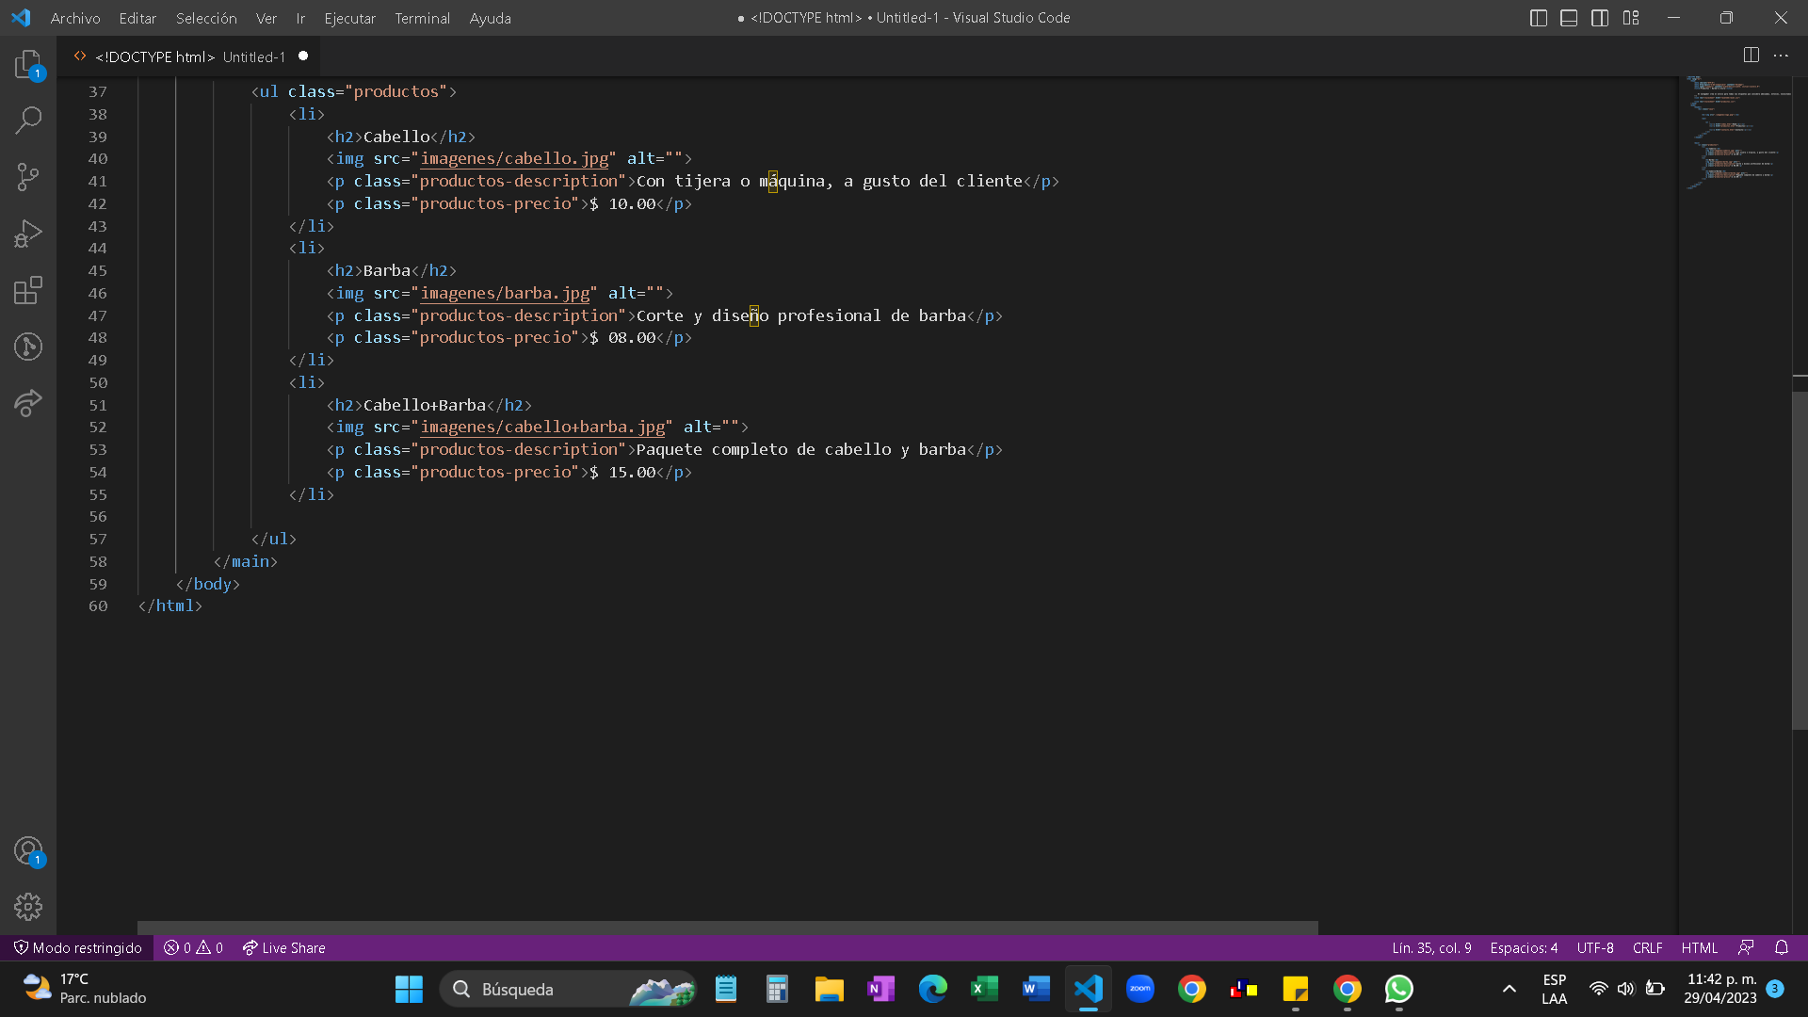
Task: Open the editor More Actions menu
Action: [x=1781, y=56]
